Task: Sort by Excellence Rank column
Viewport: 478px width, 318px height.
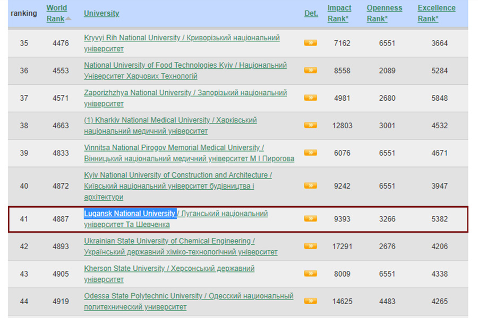Action: coord(437,13)
